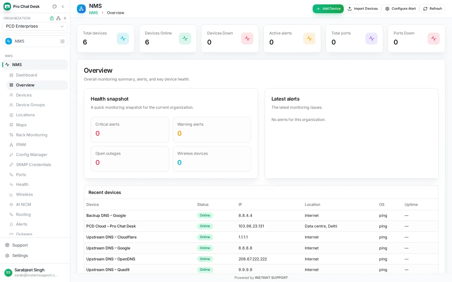Click the Critical alerts count card
Image resolution: width=452 pixels, height=282 pixels.
(x=130, y=130)
